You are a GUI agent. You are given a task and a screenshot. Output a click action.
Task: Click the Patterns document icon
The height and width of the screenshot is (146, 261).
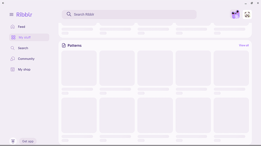point(64,46)
